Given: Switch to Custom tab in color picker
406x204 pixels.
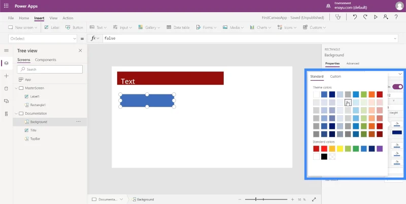Looking at the screenshot, I should (x=335, y=76).
